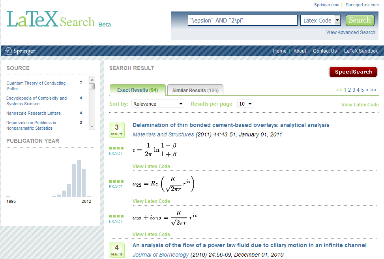Image resolution: width=384 pixels, height=259 pixels.
Task: View Latex Code for epsilon ln formula
Action: [x=151, y=166]
